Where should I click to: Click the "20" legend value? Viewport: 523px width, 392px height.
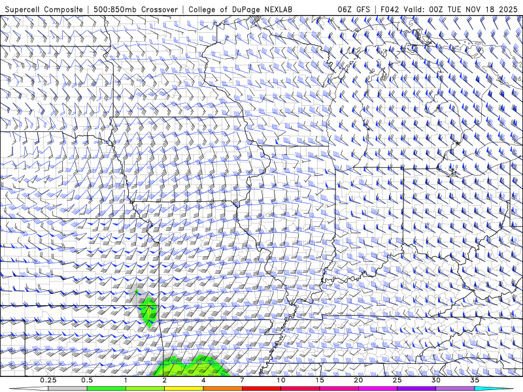tap(358, 380)
